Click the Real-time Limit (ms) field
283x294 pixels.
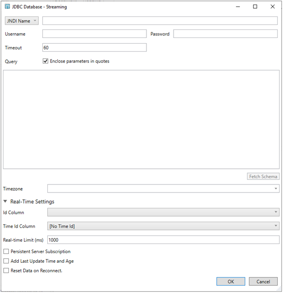click(x=163, y=240)
